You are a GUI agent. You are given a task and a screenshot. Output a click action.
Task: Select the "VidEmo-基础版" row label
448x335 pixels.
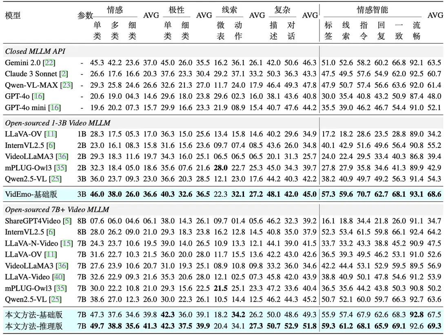(x=31, y=194)
